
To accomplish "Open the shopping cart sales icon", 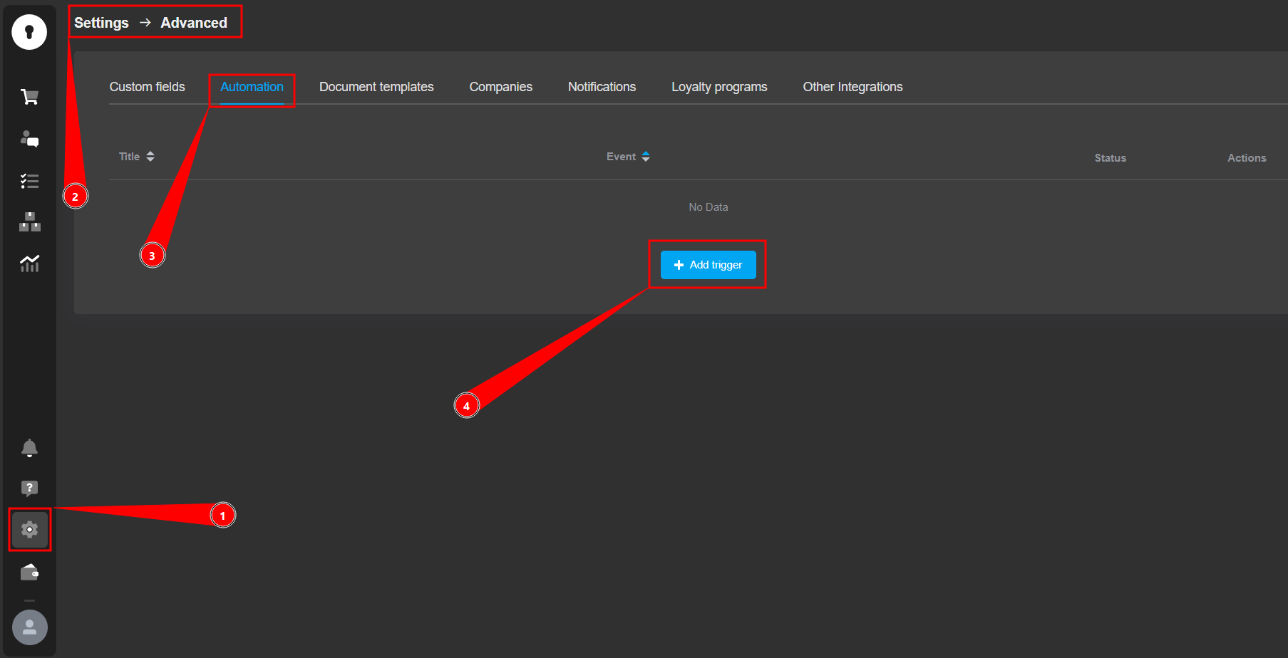I will point(29,97).
